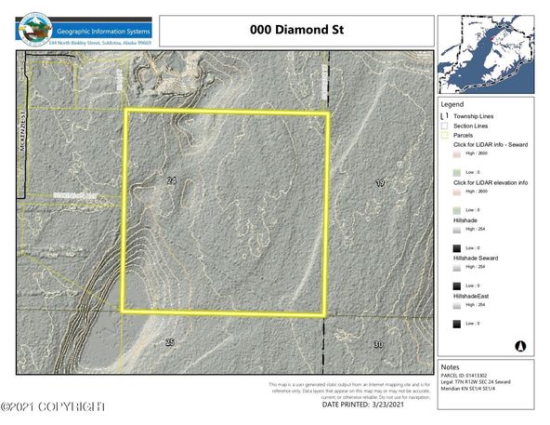This screenshot has width=550, height=425.
Task: Click the Section Lines legend box
Action: (445, 126)
